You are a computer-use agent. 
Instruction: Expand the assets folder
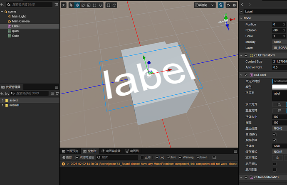(x=2, y=100)
